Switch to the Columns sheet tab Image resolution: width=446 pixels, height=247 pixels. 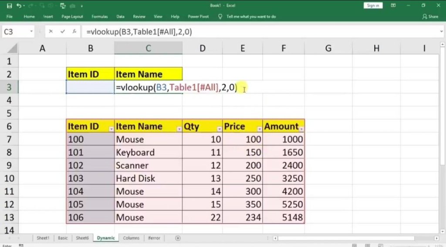point(131,238)
